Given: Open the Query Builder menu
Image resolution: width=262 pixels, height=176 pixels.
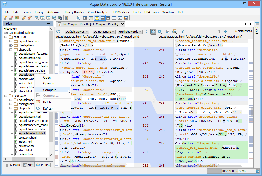Looking at the screenshot, I should 74,12.
